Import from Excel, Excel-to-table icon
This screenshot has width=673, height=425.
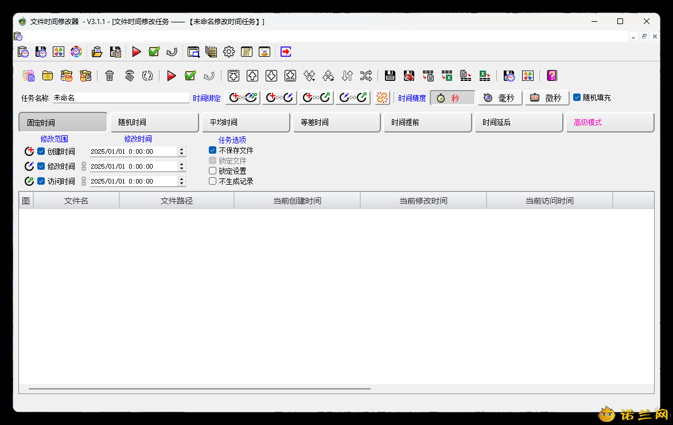485,76
